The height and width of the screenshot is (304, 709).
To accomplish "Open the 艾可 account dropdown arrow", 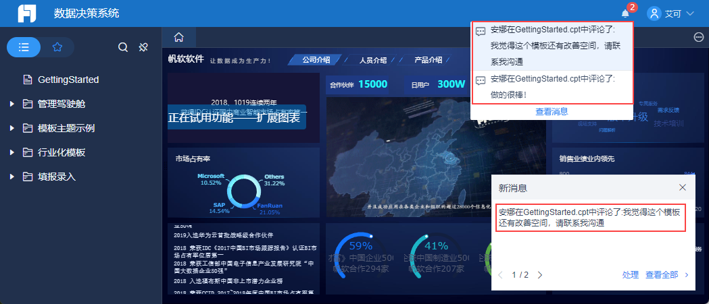I will [690, 13].
